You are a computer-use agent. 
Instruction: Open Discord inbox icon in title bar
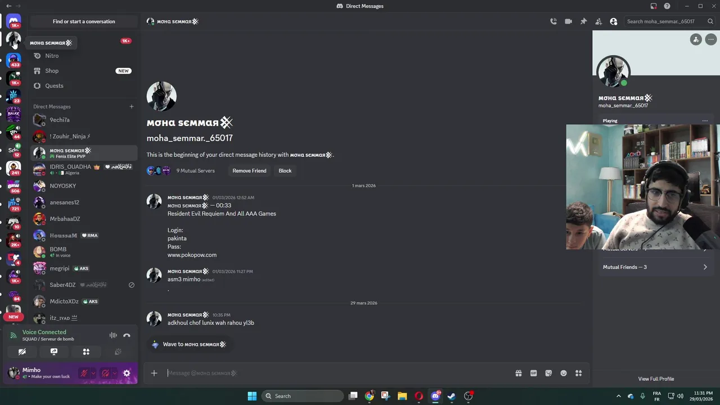pos(654,6)
